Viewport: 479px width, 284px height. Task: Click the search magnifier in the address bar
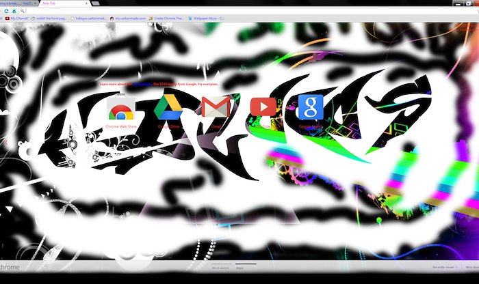[x=23, y=12]
